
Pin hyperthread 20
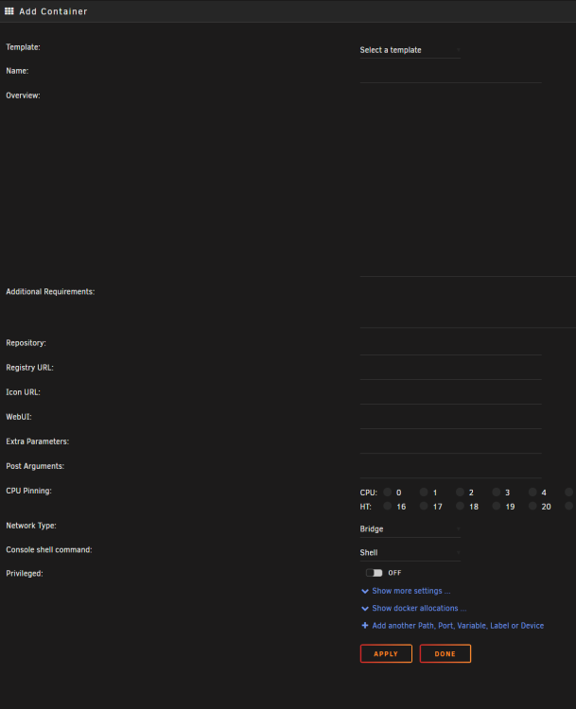point(532,506)
